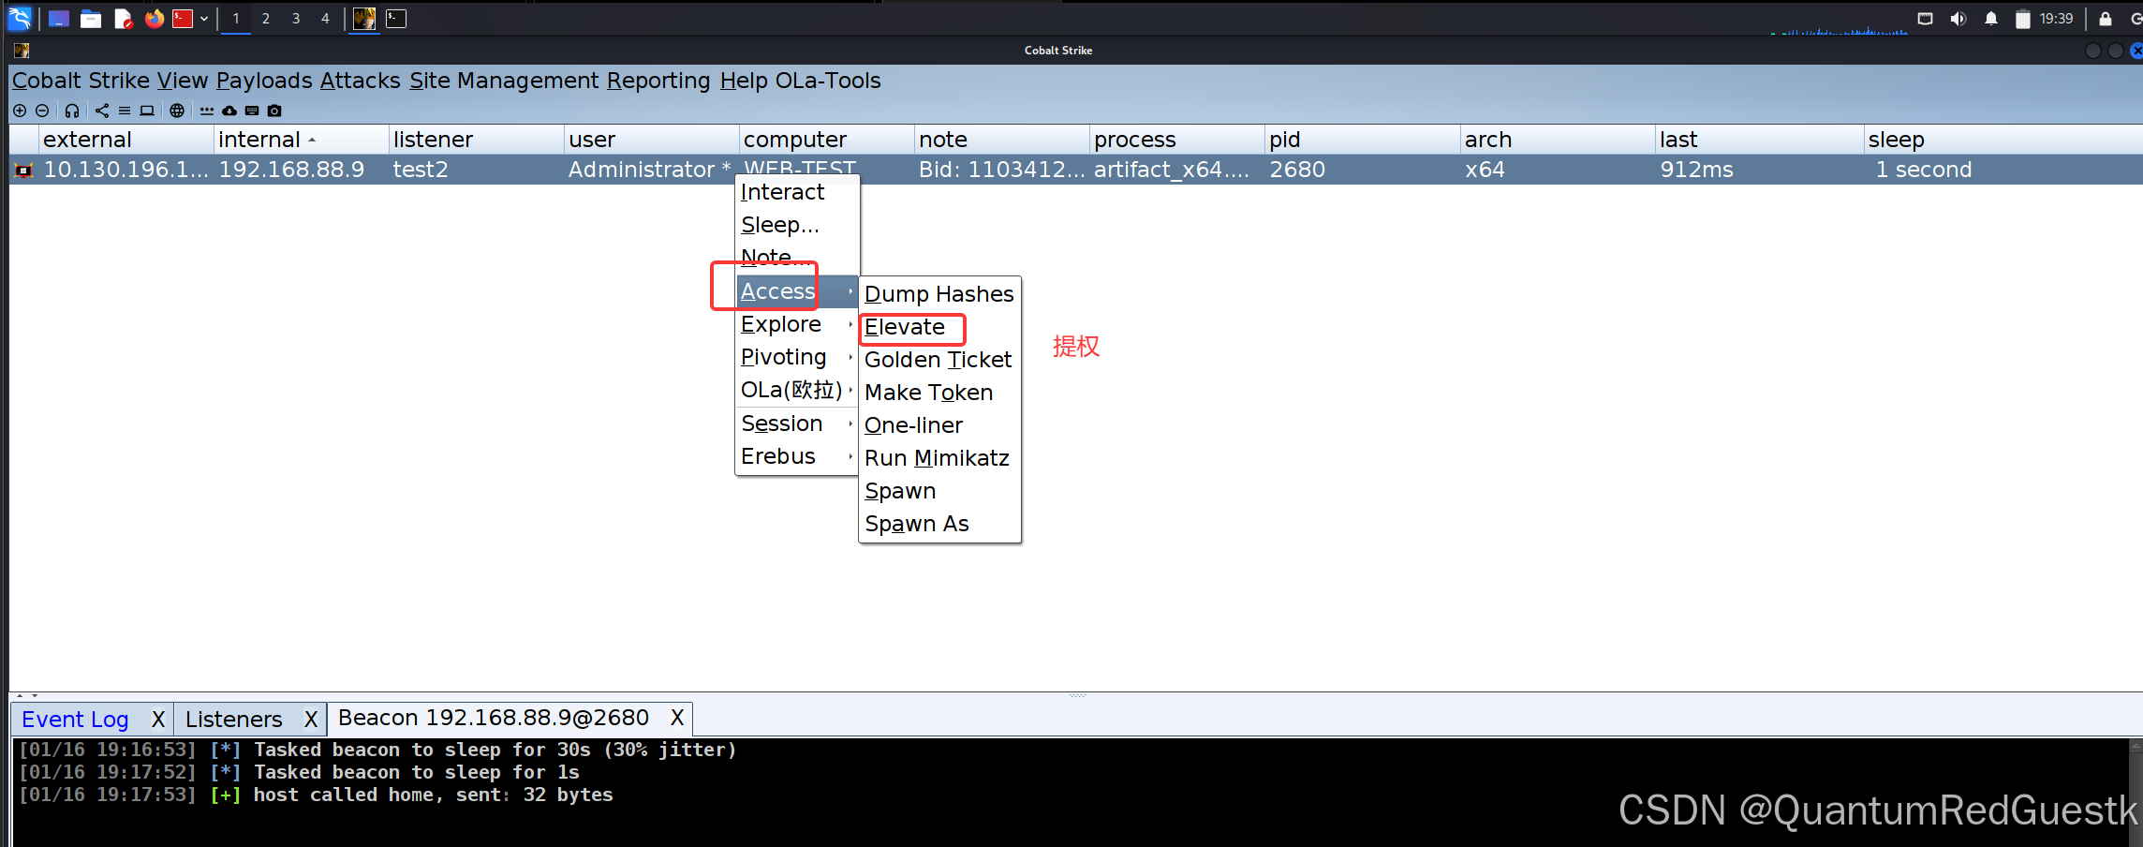Expand the Pivoting submenu

(x=797, y=357)
